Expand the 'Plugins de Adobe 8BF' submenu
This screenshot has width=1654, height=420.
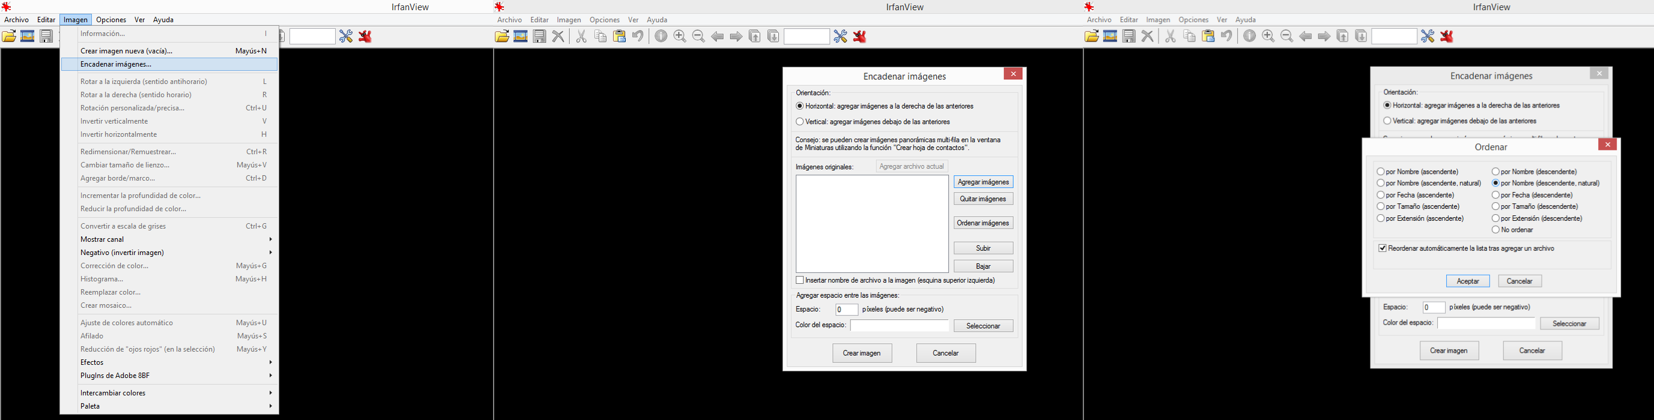(x=169, y=376)
